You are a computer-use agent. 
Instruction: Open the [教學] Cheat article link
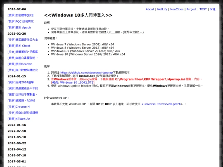pyautogui.click(x=19, y=46)
